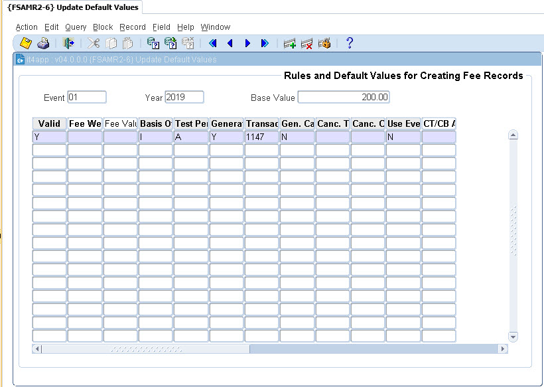This screenshot has width=544, height=387.
Task: Click the Exit door icon
Action: (x=68, y=43)
